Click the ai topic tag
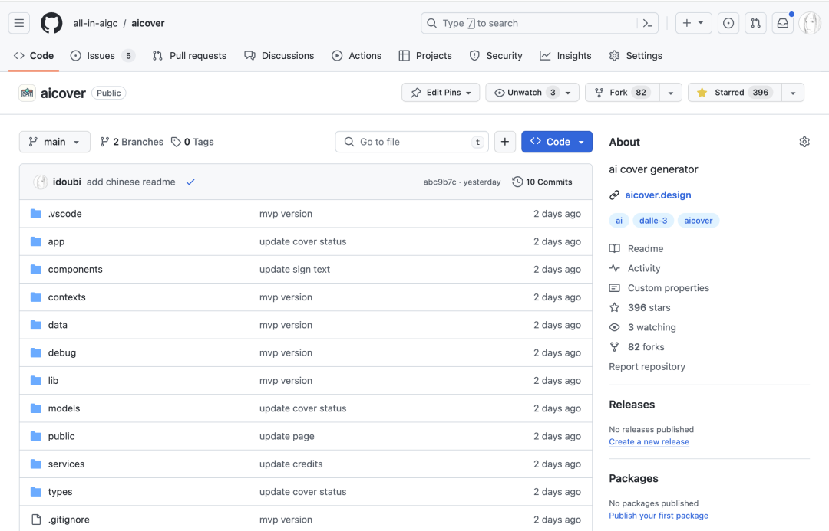 tap(619, 221)
